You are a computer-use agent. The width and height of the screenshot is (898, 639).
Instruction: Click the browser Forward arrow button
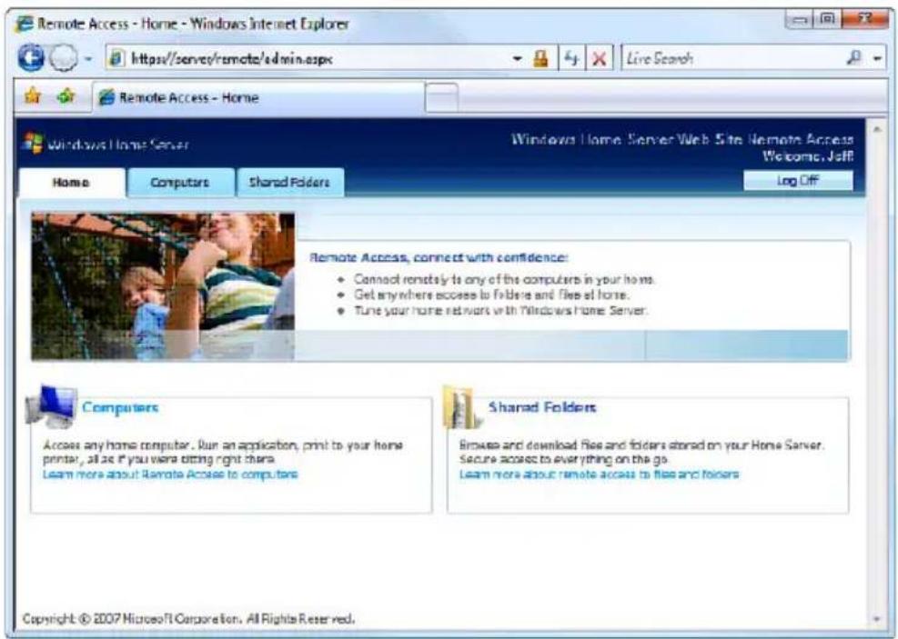coord(64,58)
